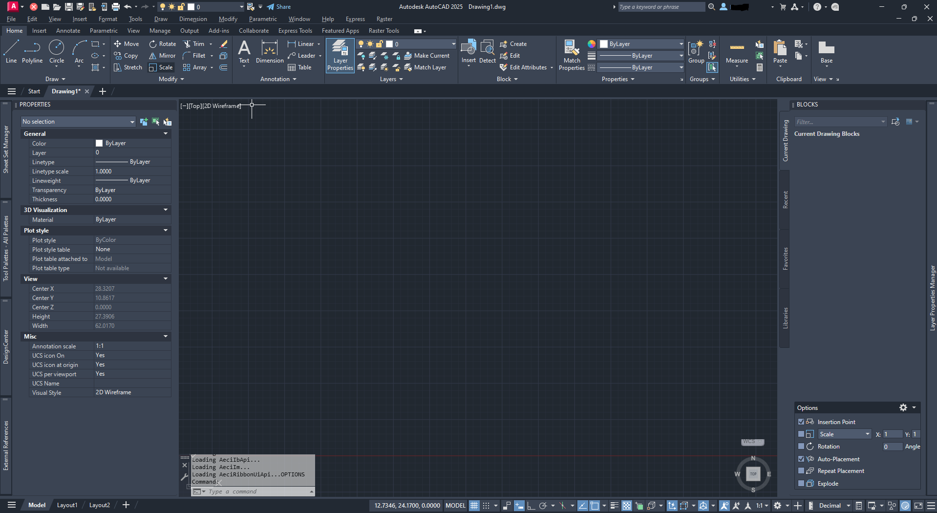The width and height of the screenshot is (937, 513).
Task: Toggle grid display in the status bar
Action: 473,505
